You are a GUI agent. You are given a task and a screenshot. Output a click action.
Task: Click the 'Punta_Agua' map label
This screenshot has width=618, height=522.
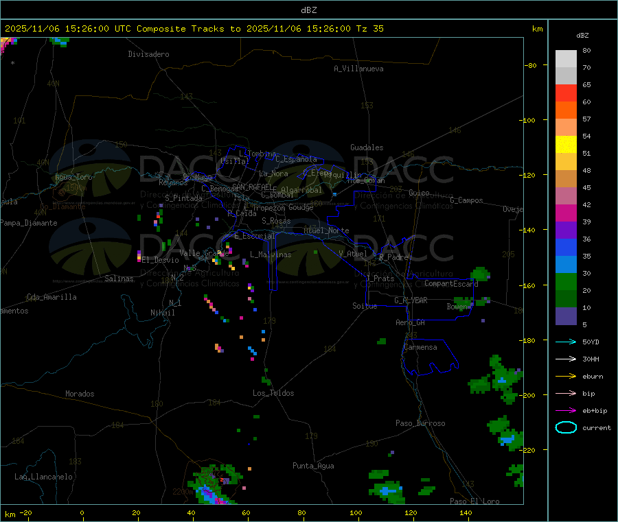[313, 466]
